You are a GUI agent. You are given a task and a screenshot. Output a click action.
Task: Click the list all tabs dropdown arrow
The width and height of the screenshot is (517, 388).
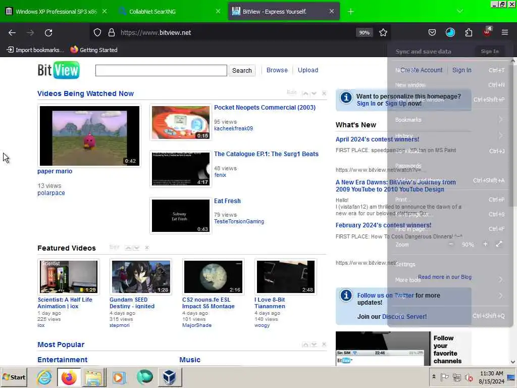[460, 11]
